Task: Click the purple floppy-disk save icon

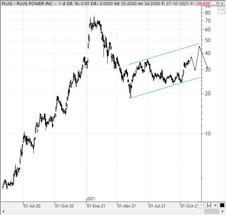Action: pos(209,205)
